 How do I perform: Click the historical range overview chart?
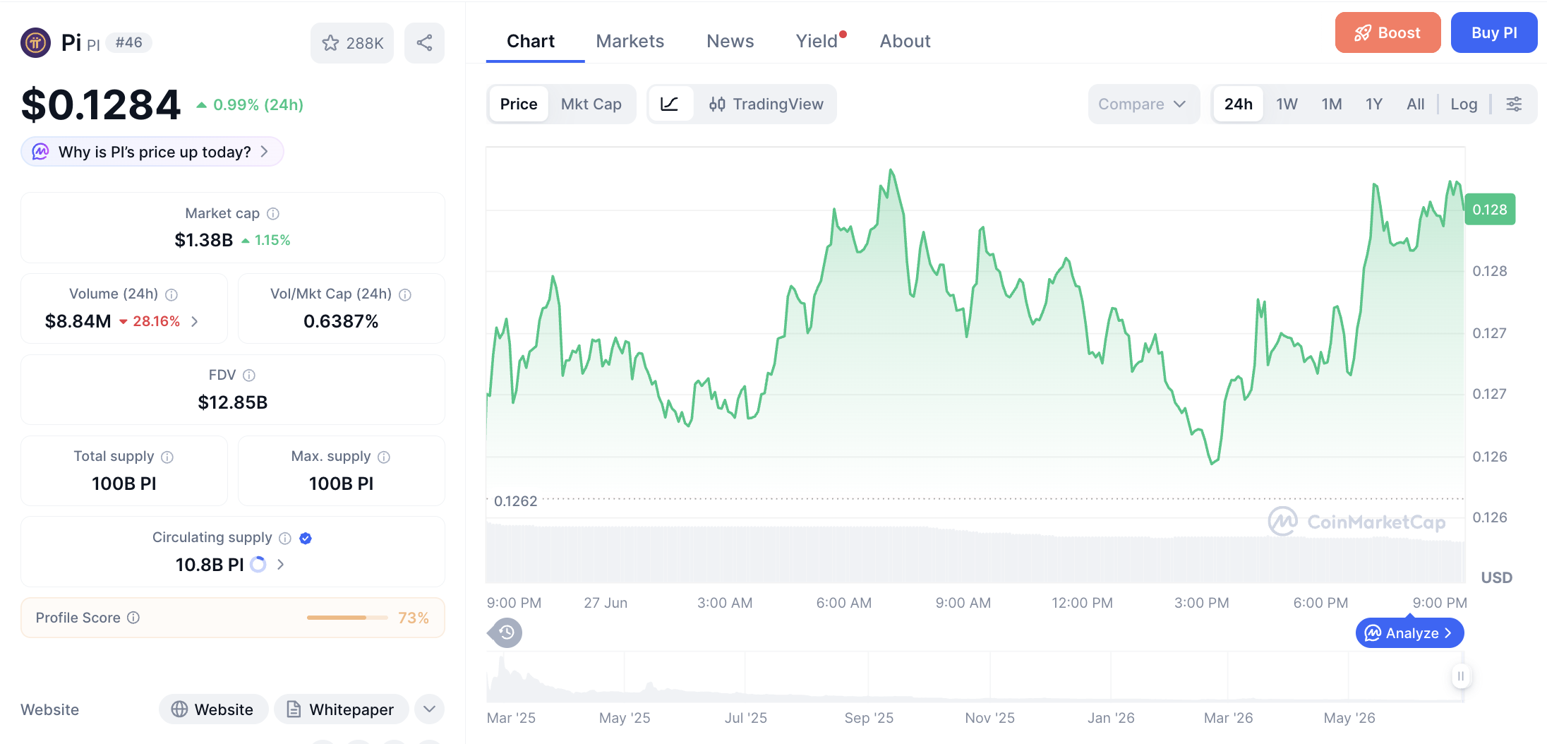click(975, 677)
